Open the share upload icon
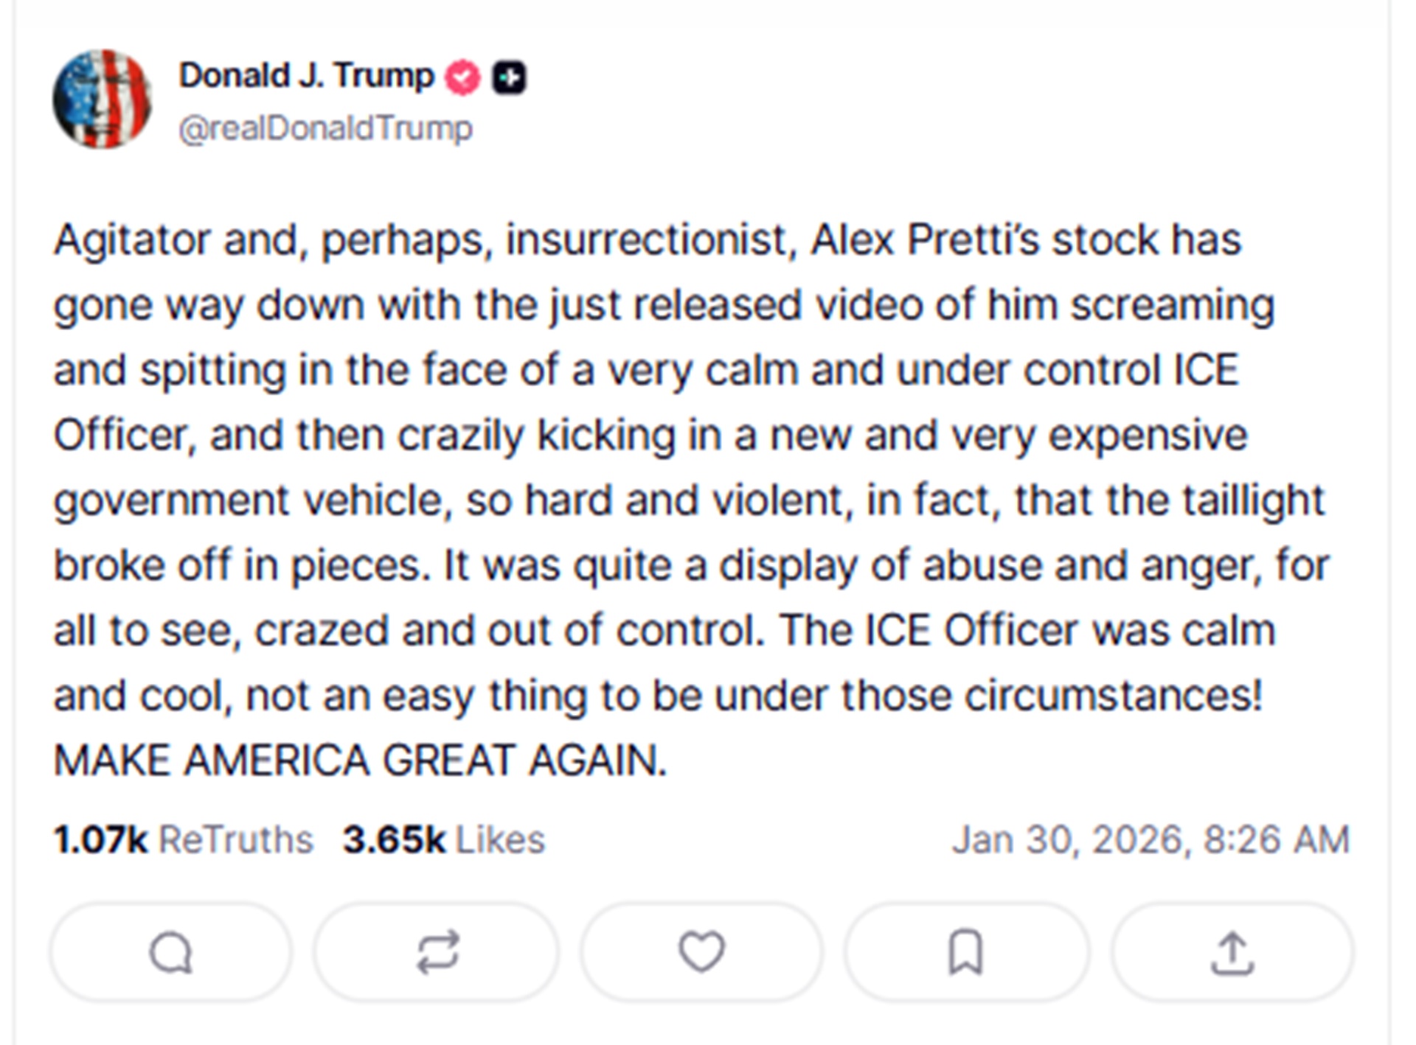Viewport: 1416px width, 1045px height. (1232, 952)
